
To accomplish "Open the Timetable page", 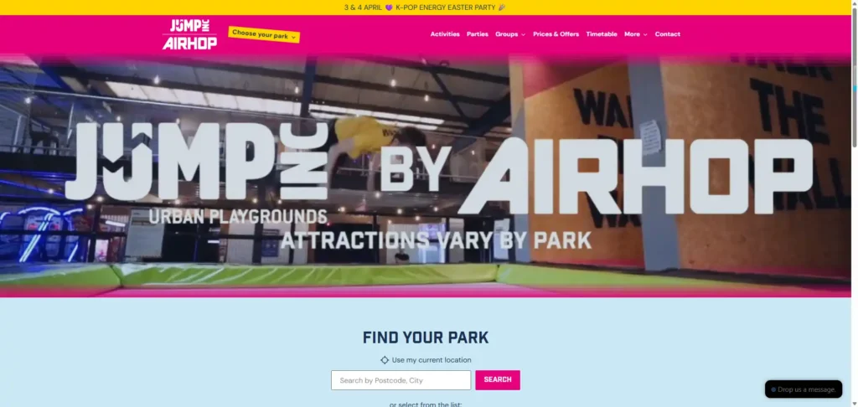I will pos(602,33).
